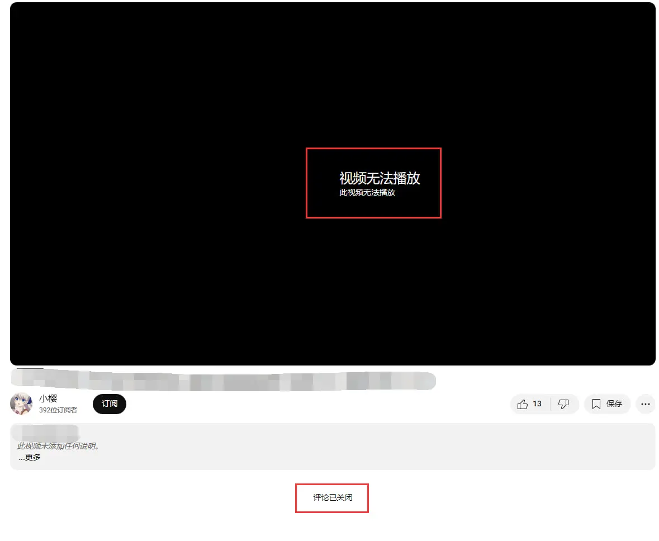Click the 392位订阅者 subscriber count

click(58, 410)
